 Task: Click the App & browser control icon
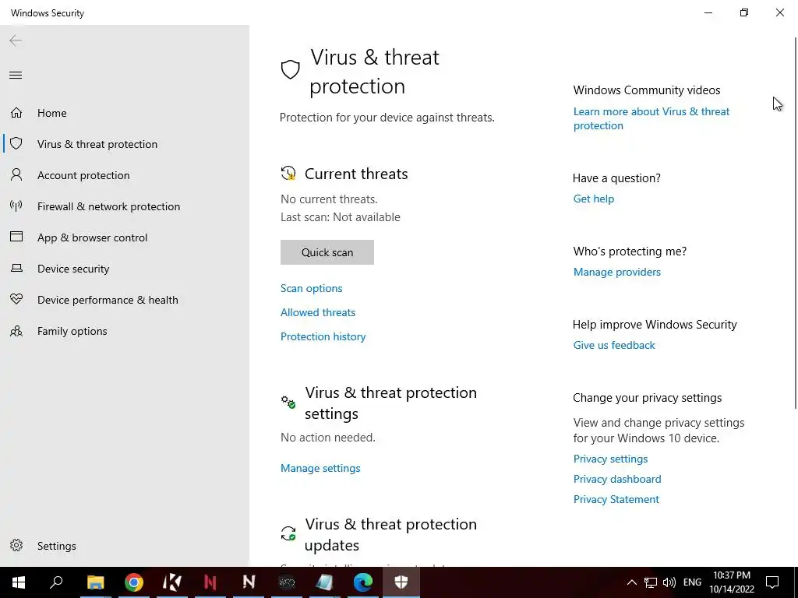point(16,237)
